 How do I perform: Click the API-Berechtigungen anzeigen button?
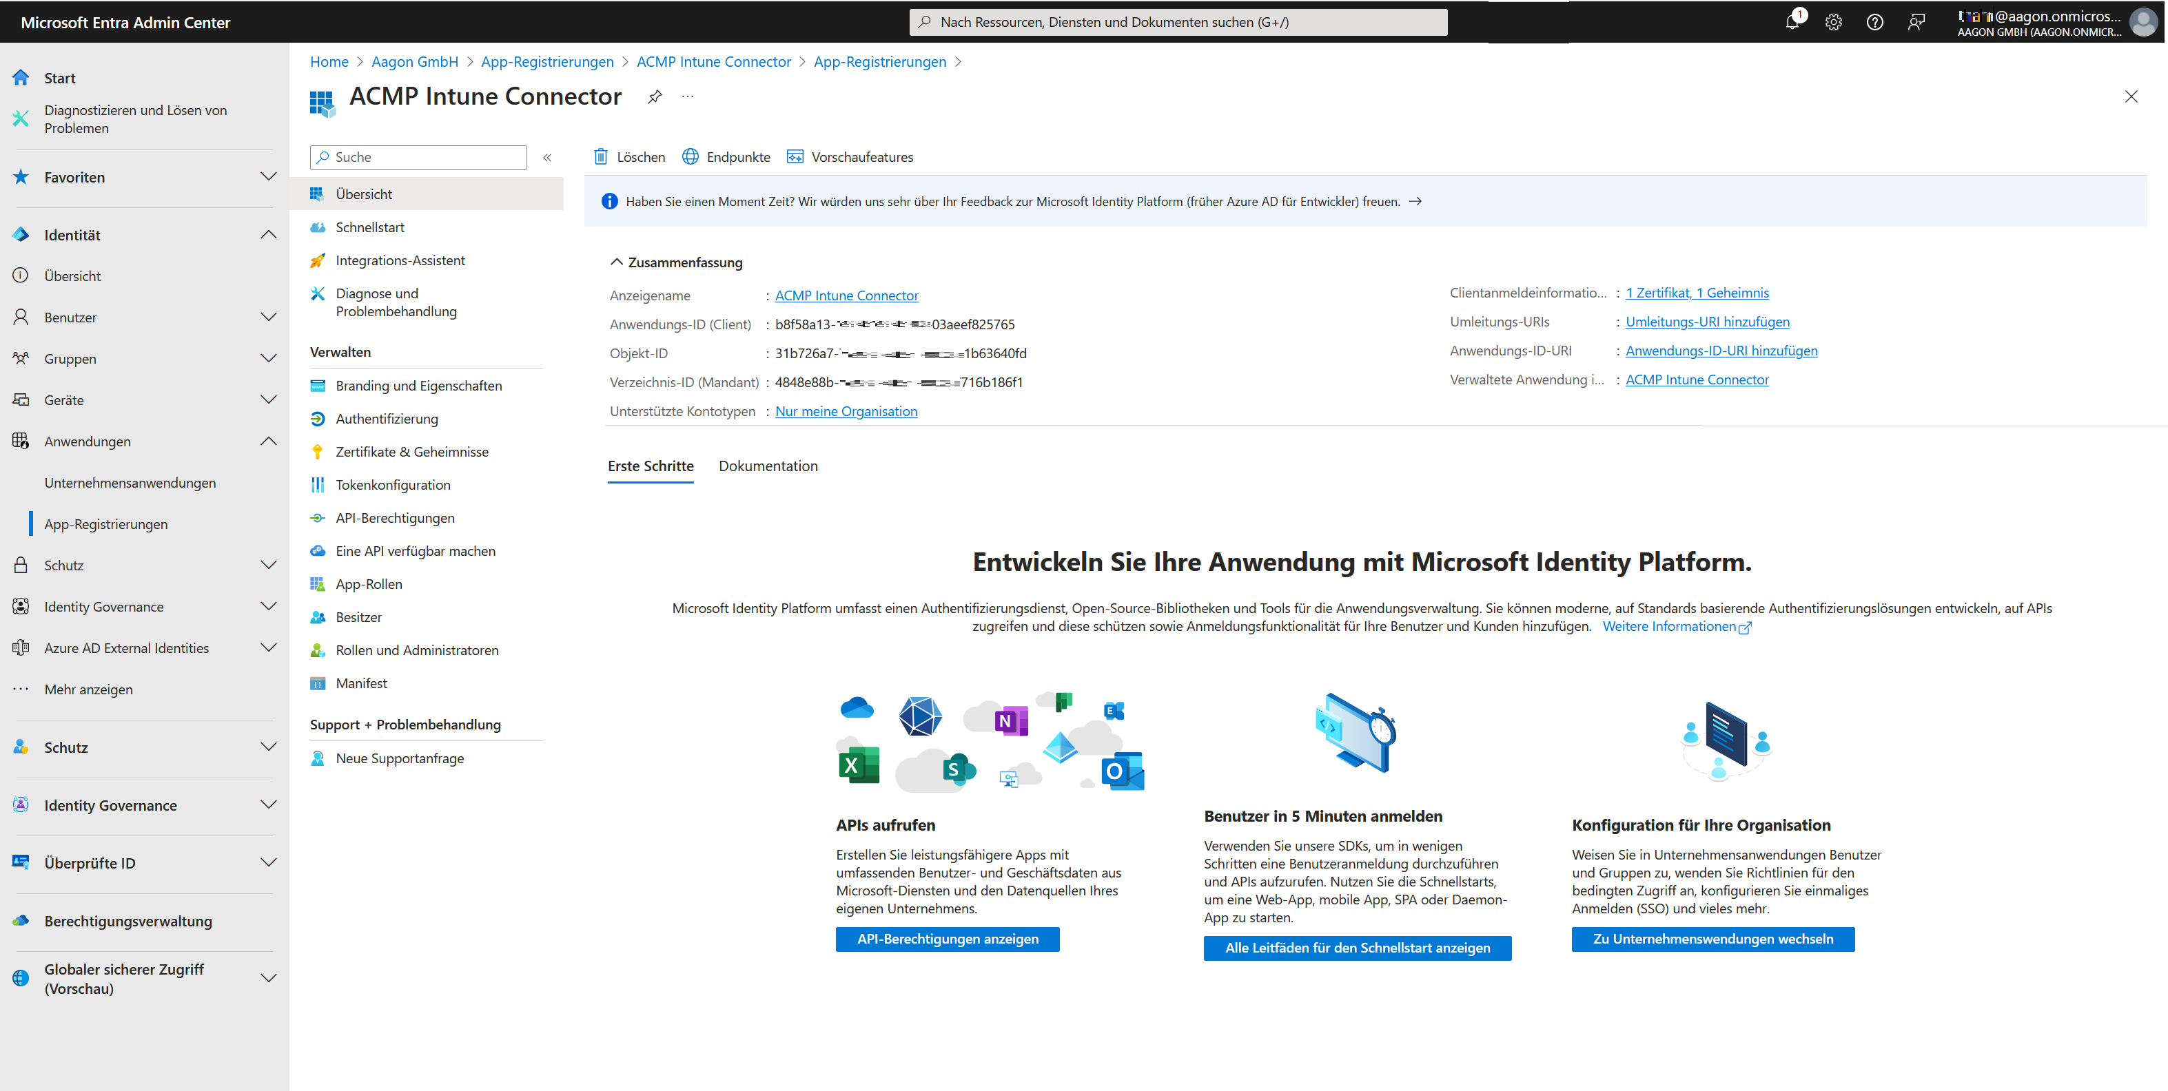click(x=947, y=939)
